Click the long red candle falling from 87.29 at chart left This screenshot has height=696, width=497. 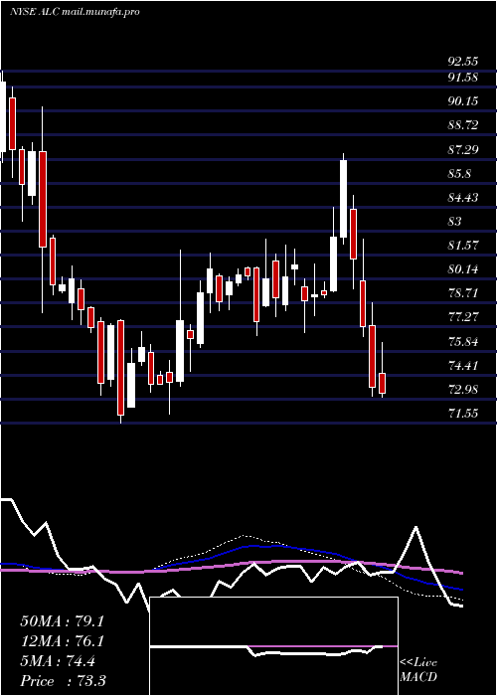click(43, 199)
